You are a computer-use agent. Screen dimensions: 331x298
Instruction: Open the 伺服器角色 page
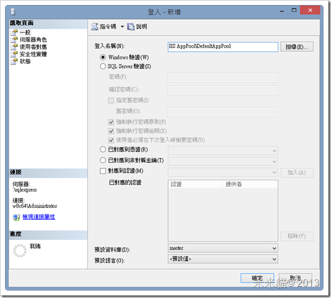click(33, 39)
